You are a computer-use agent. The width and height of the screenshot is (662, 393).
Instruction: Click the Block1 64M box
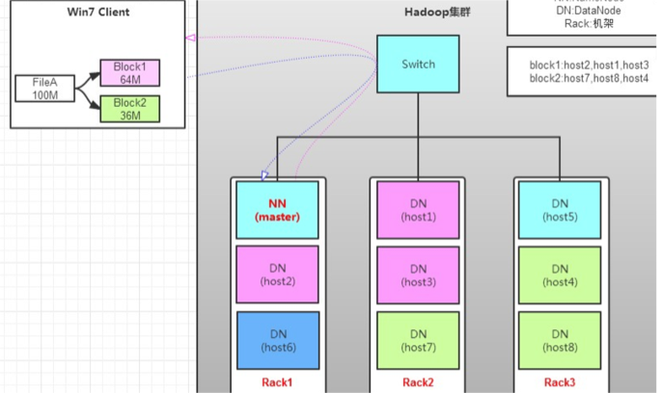[x=130, y=73]
